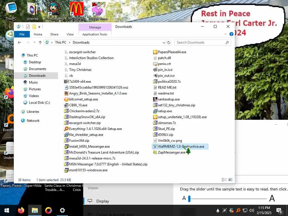Screen dimensions: 288x216
Task: Select Libraries in the navigation pane
Action: 33,112
